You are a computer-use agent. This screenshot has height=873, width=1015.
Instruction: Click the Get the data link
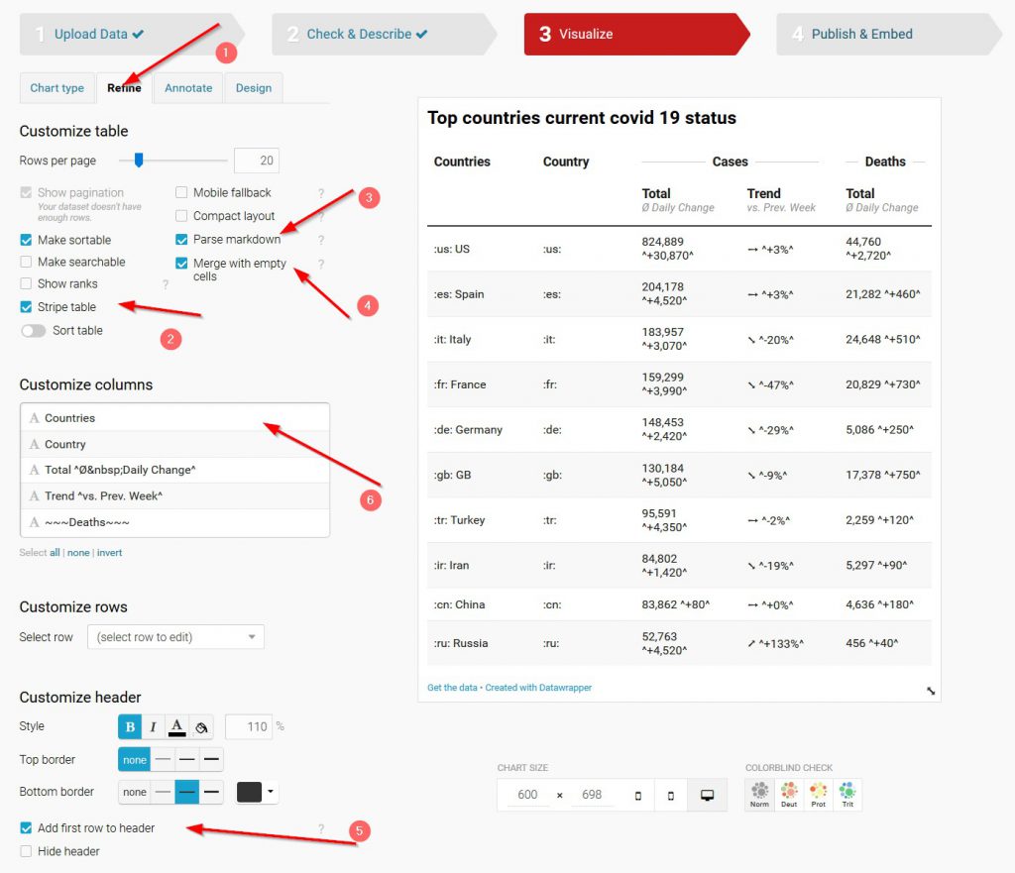(x=452, y=688)
